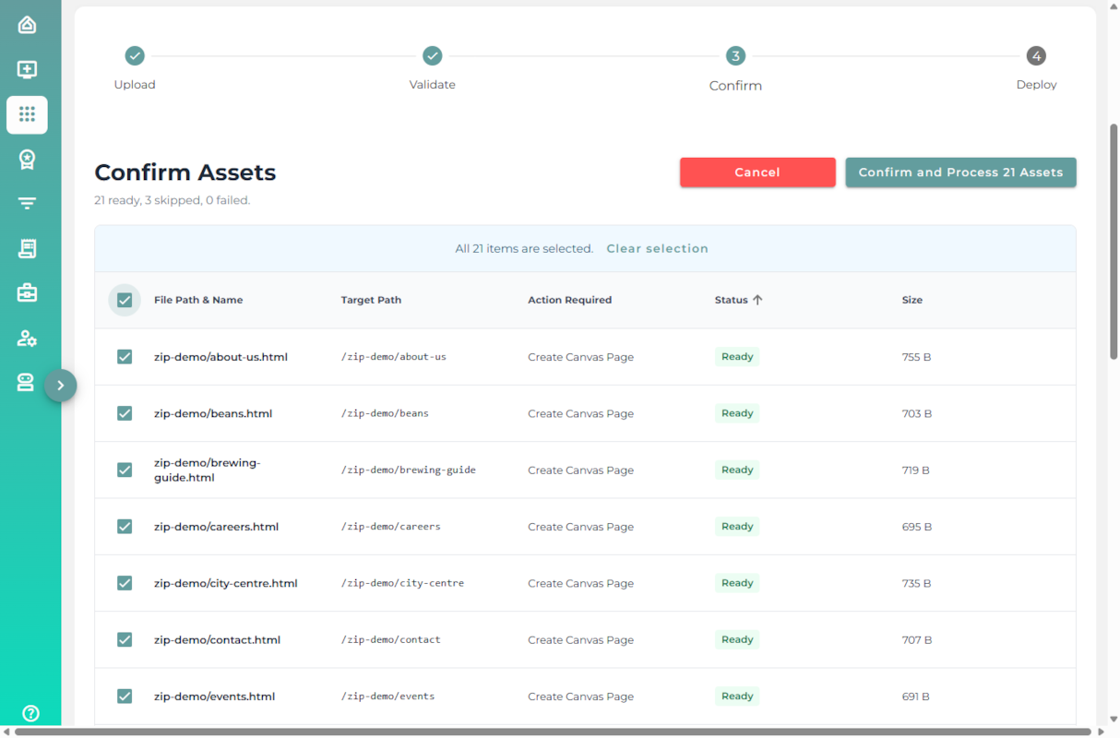Click the /zip-demo/beans target path

pyautogui.click(x=385, y=413)
